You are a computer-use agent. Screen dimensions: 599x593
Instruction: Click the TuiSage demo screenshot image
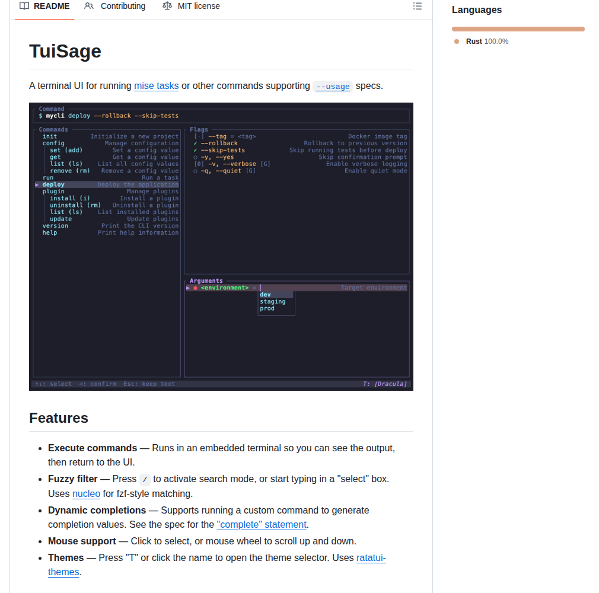pyautogui.click(x=221, y=246)
